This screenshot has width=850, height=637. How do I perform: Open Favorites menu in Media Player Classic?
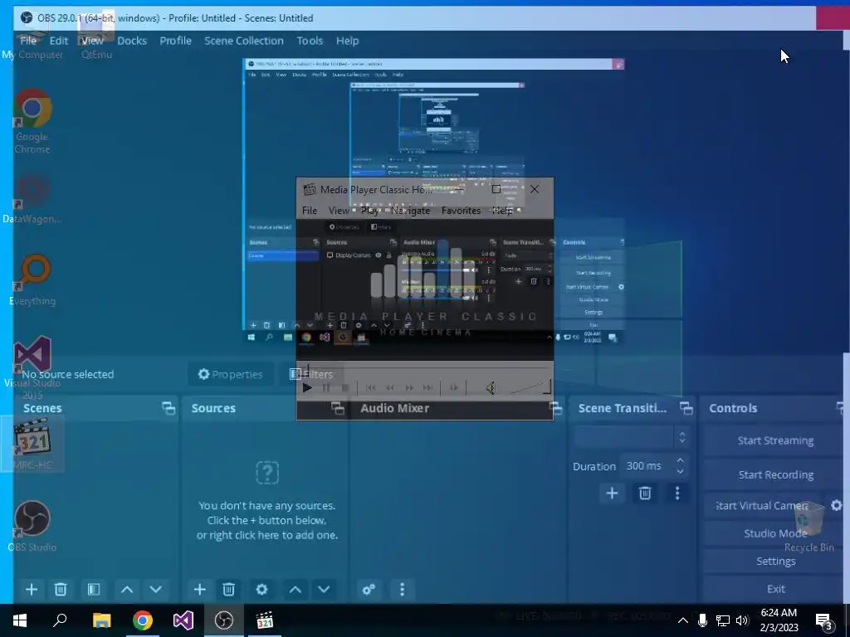(x=461, y=210)
